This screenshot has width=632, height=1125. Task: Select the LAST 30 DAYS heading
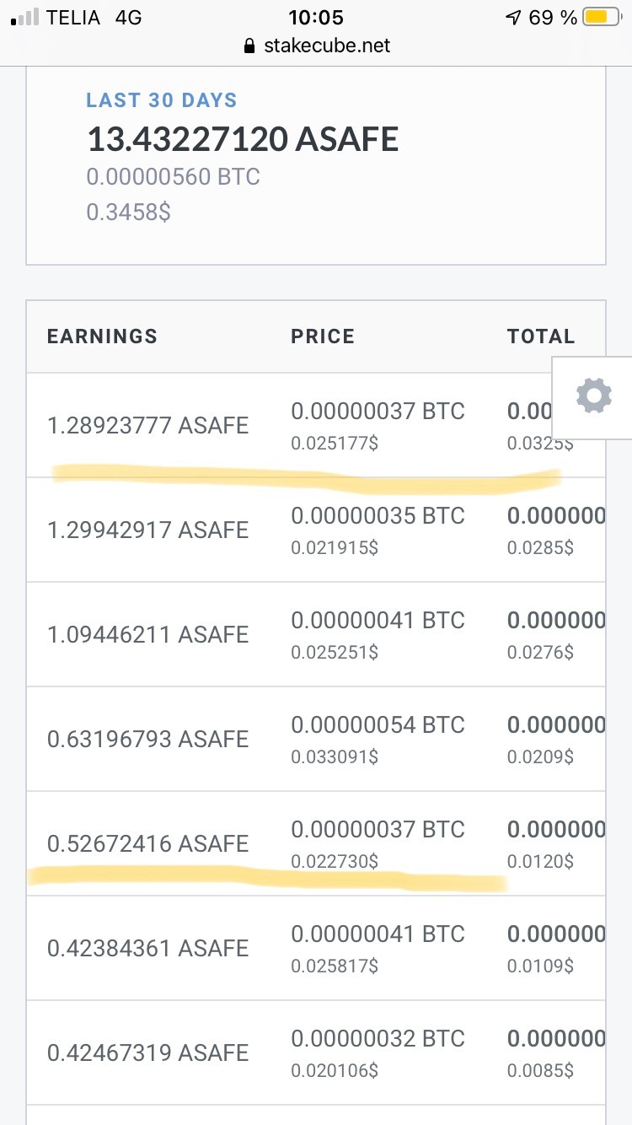click(x=162, y=100)
